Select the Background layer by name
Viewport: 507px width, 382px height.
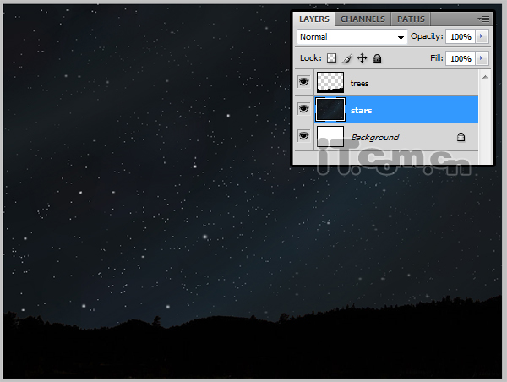click(374, 137)
